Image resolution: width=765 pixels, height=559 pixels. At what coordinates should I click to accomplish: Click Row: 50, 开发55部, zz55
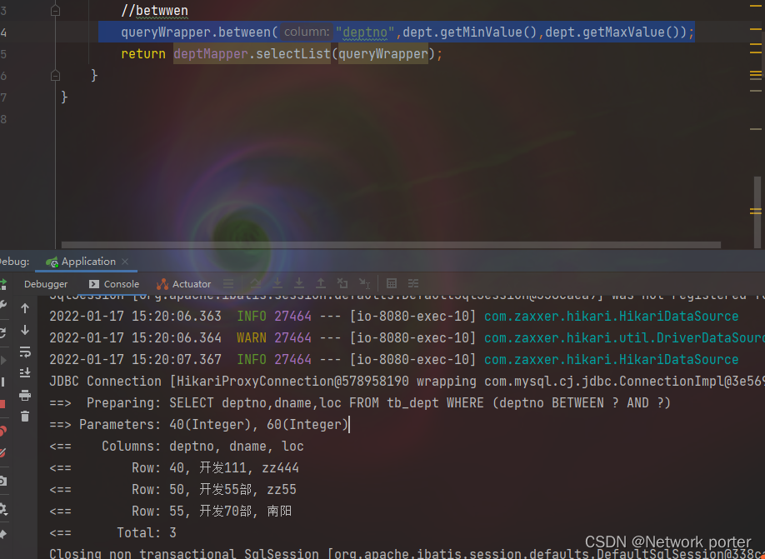pos(172,489)
